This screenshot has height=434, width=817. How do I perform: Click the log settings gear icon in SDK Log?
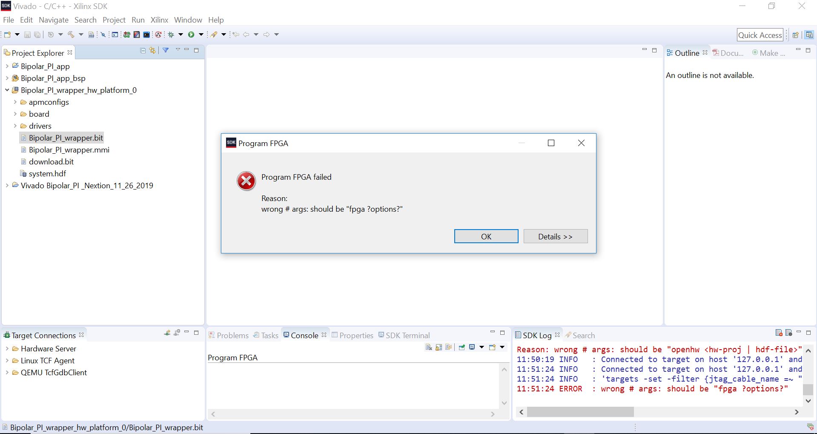(x=788, y=333)
